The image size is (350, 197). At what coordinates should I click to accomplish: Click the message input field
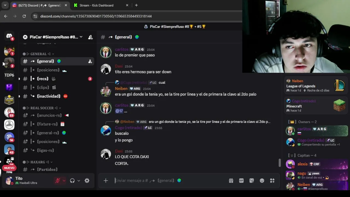(170, 181)
